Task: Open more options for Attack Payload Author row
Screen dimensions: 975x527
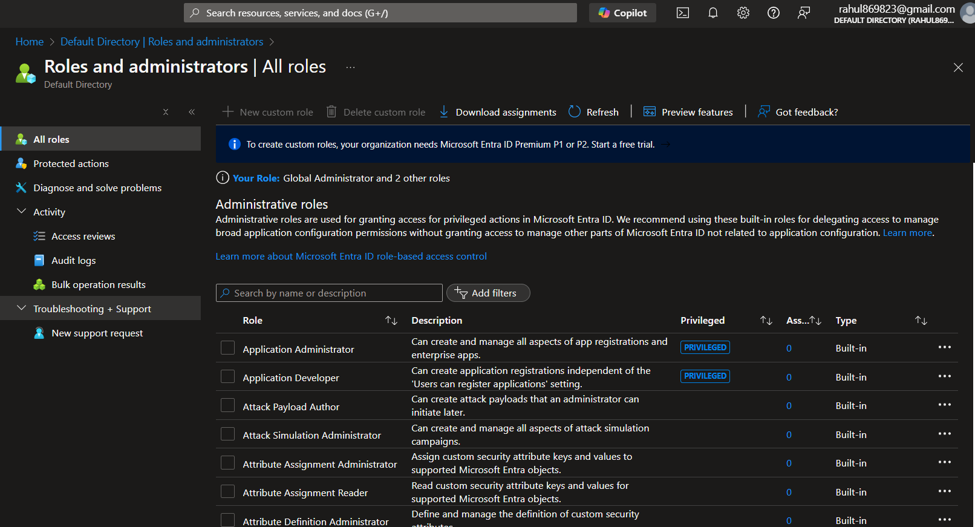Action: (x=945, y=405)
